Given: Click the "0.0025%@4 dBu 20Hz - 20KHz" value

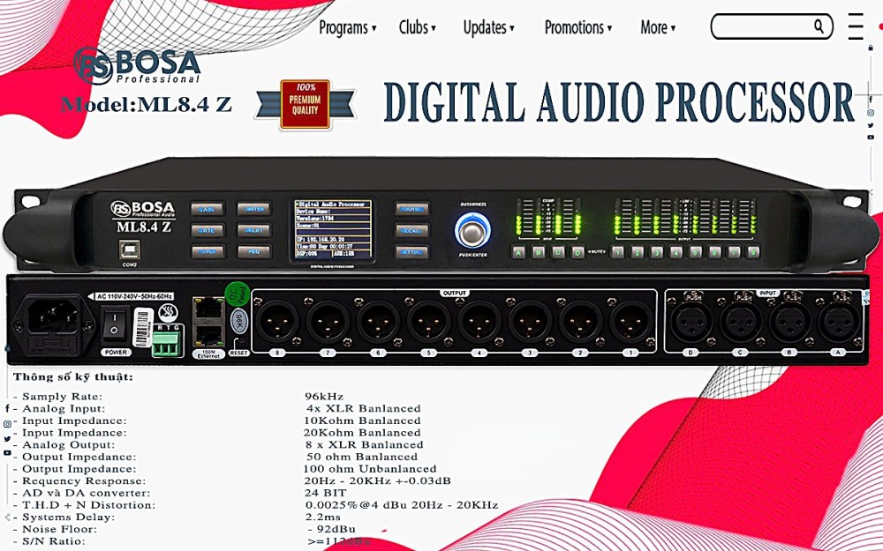Looking at the screenshot, I should pyautogui.click(x=402, y=505).
